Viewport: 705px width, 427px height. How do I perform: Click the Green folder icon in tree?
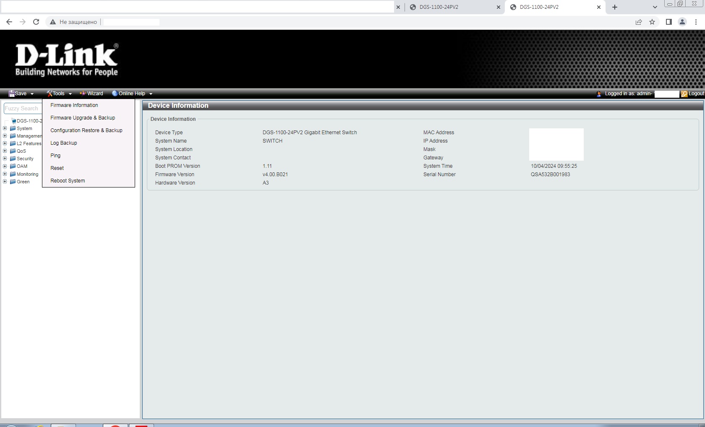pyautogui.click(x=13, y=182)
